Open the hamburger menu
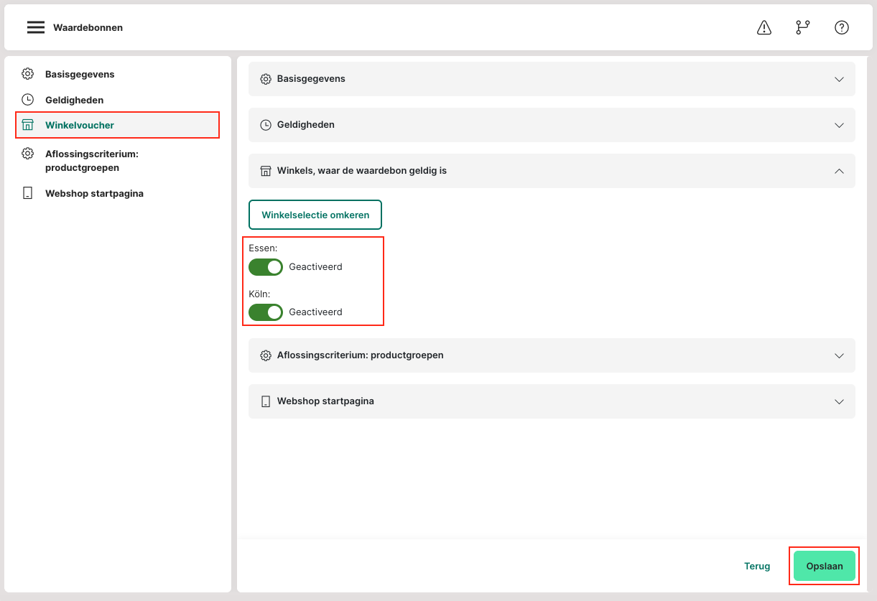 [x=36, y=27]
